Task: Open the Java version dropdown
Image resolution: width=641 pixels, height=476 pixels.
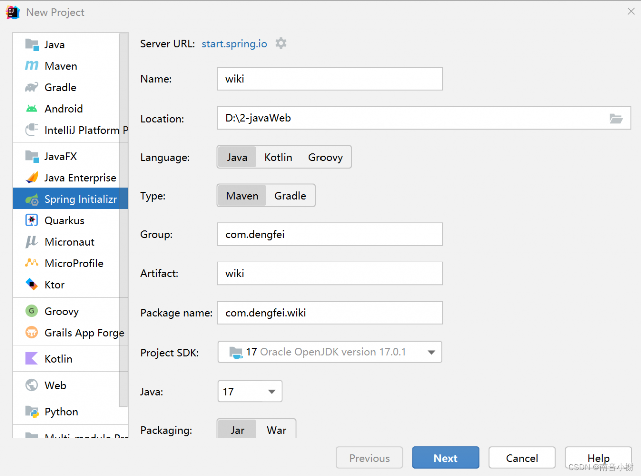Action: pyautogui.click(x=250, y=391)
